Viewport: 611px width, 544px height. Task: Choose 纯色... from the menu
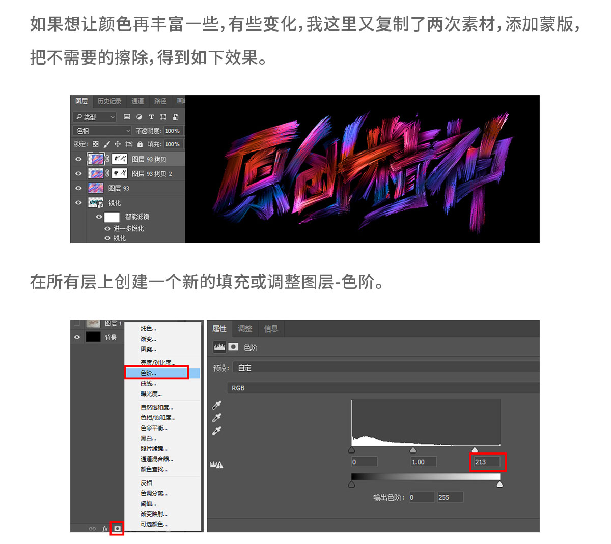coord(163,328)
